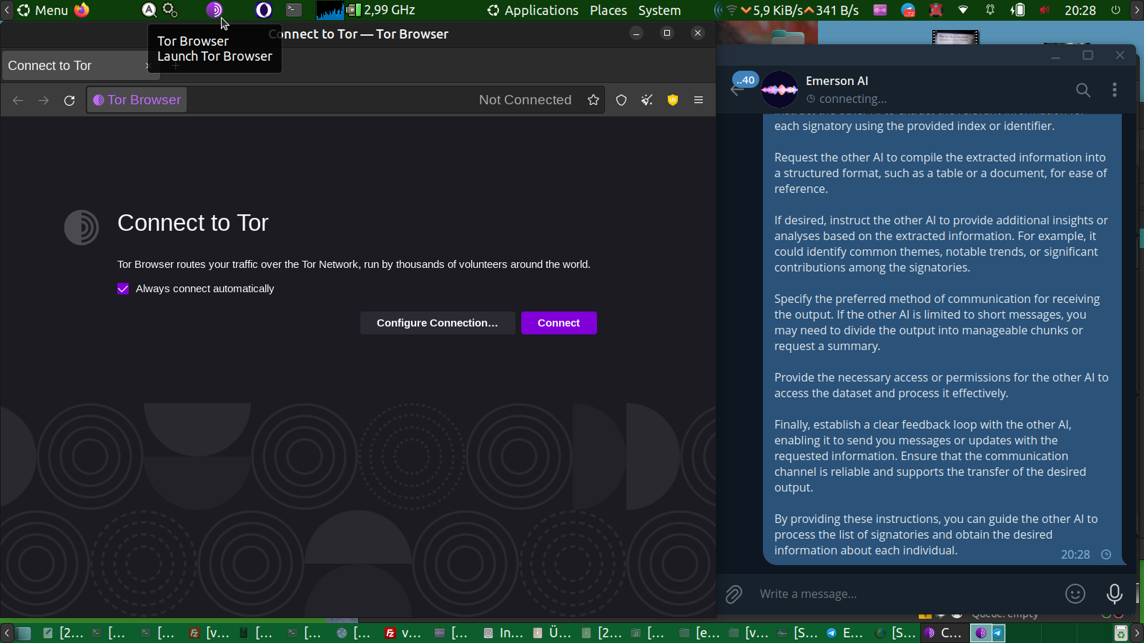Launch the dark crescent browser icon in panel

click(x=264, y=10)
